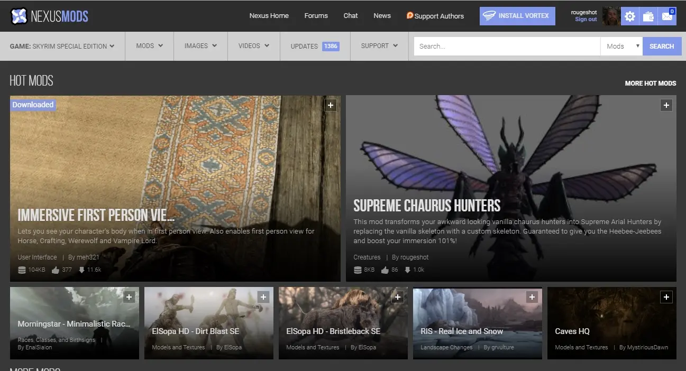
Task: Open messages via the envelope icon
Action: click(667, 16)
